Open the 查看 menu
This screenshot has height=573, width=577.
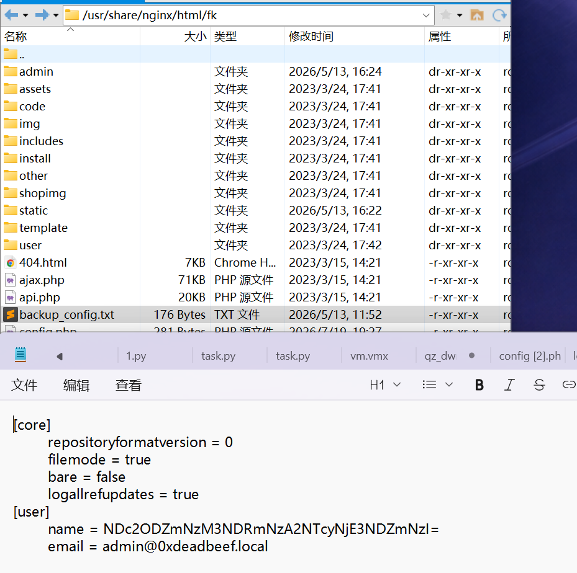click(128, 385)
